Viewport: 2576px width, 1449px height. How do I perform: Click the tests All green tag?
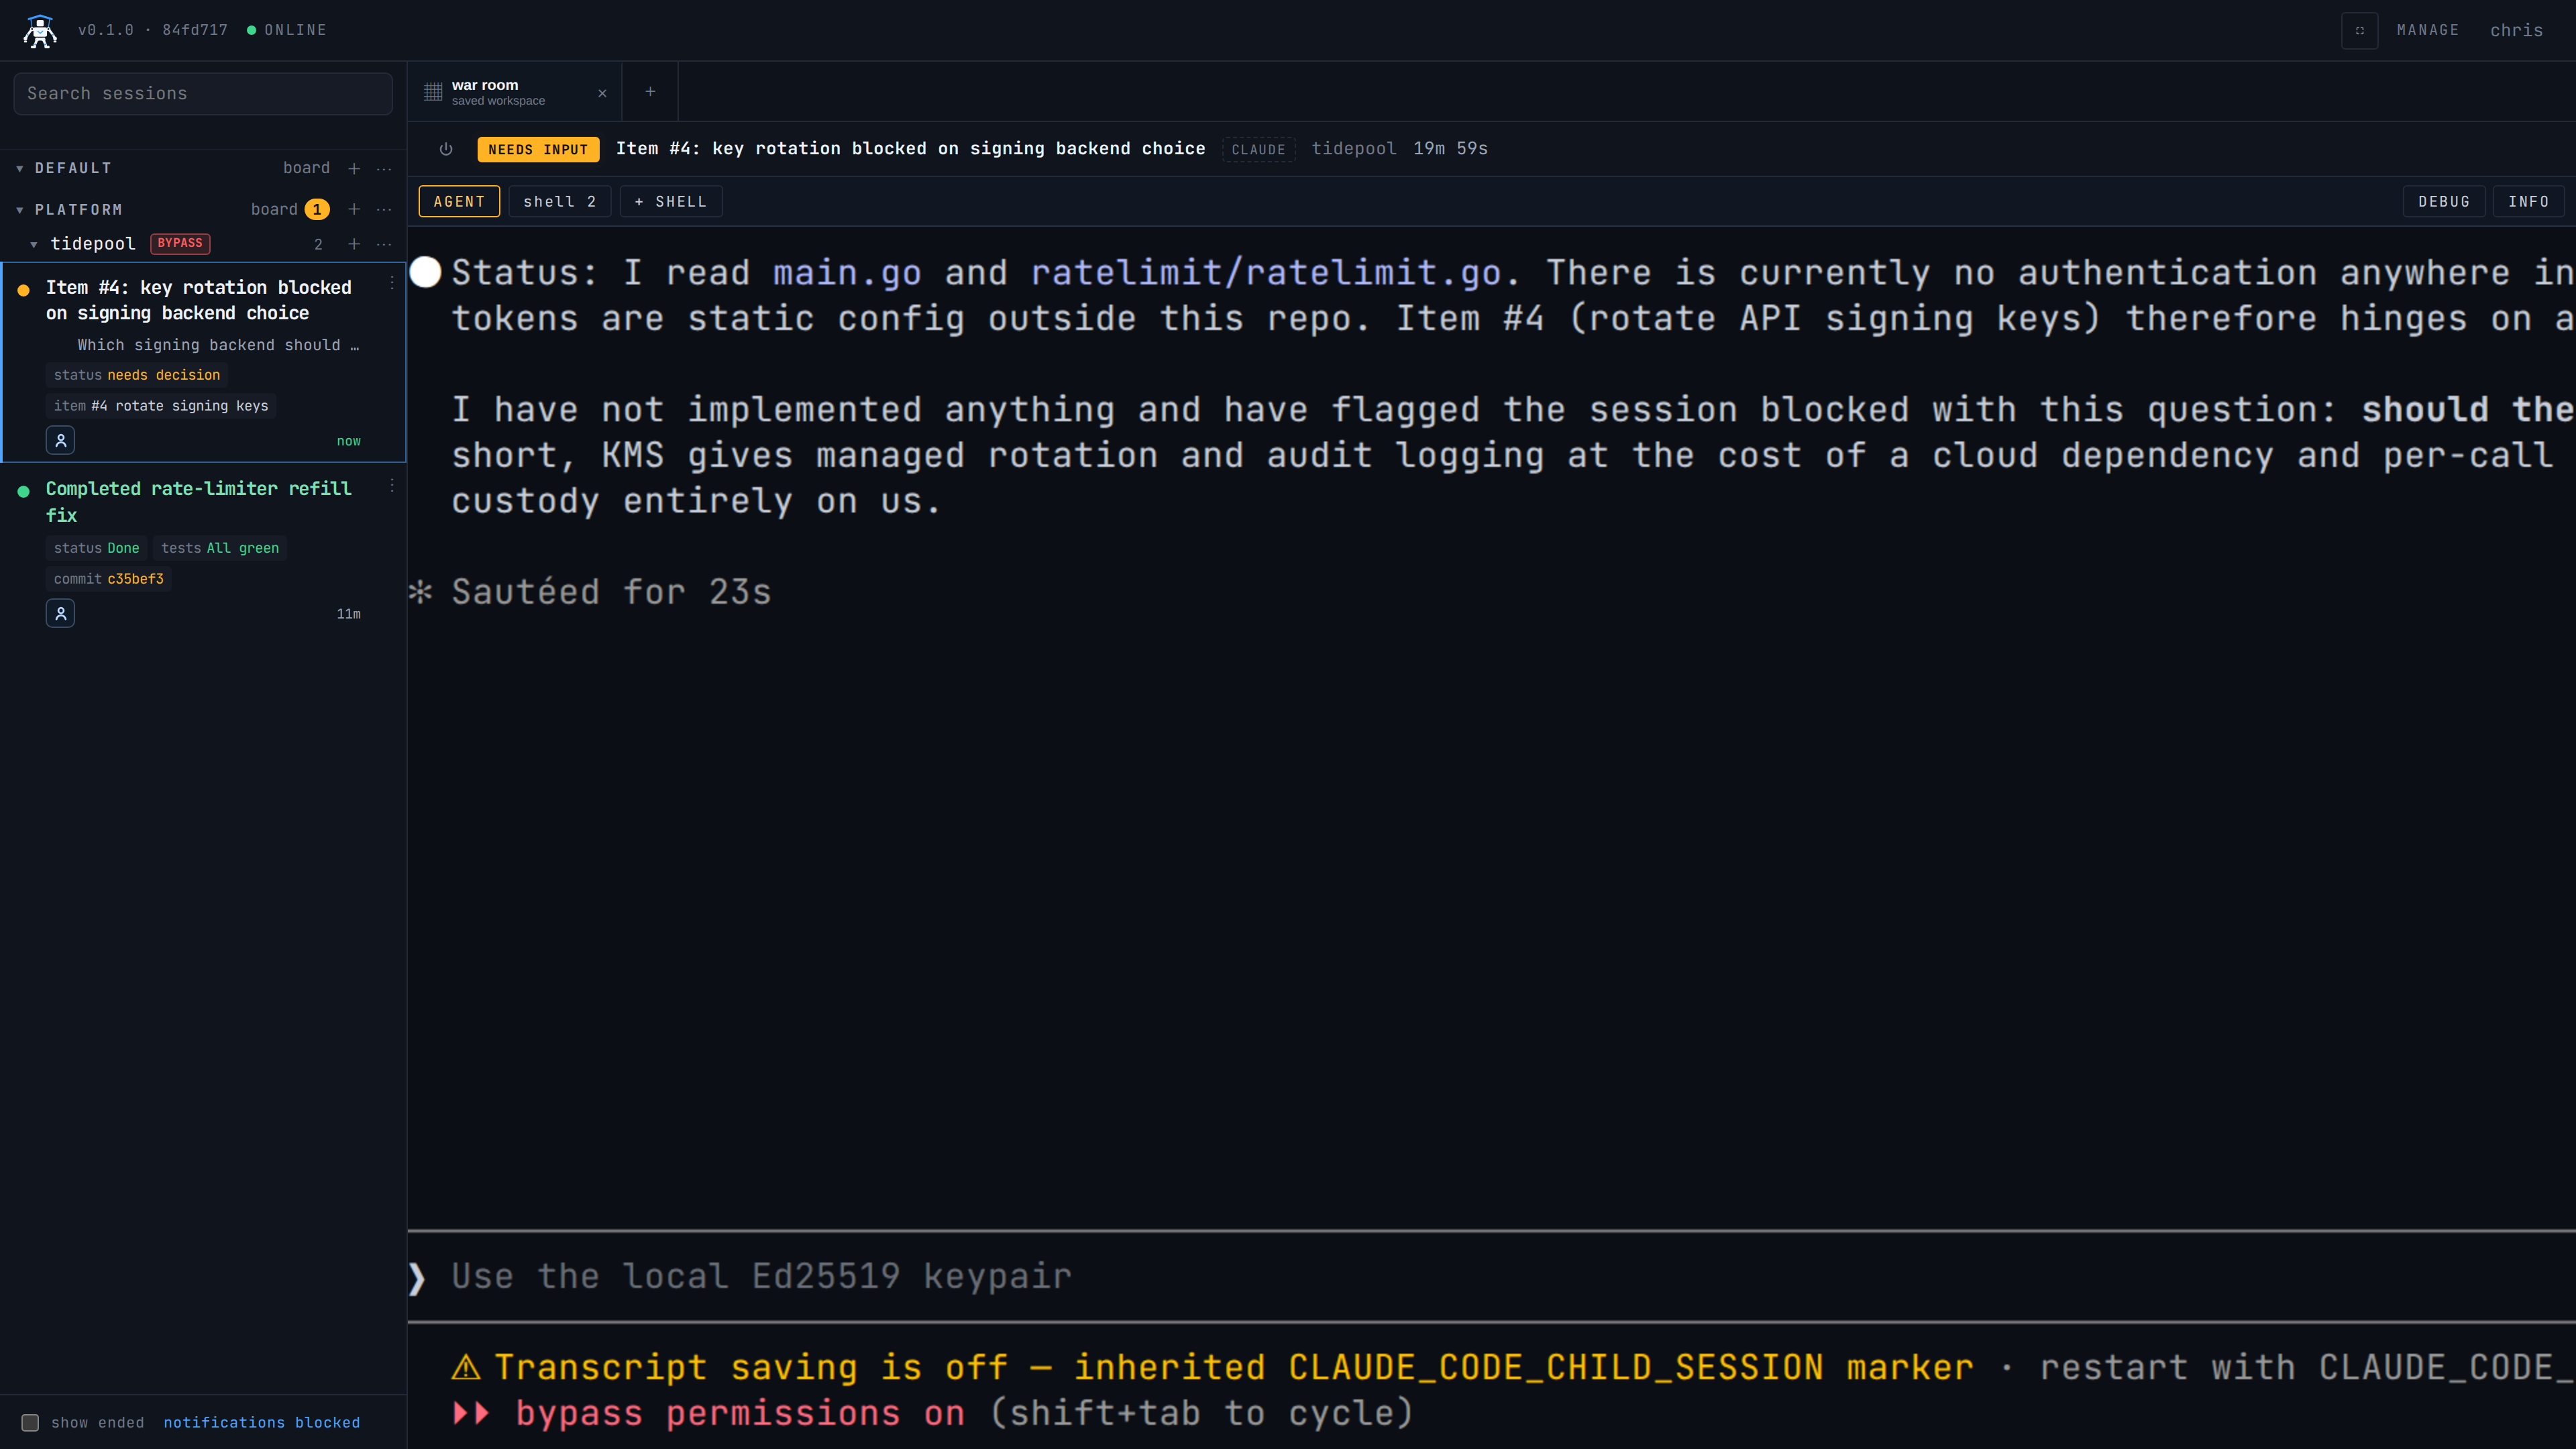pyautogui.click(x=220, y=548)
